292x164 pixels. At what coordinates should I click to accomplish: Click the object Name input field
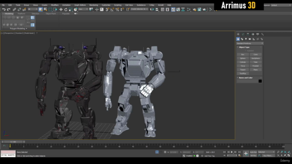pyautogui.click(x=247, y=81)
